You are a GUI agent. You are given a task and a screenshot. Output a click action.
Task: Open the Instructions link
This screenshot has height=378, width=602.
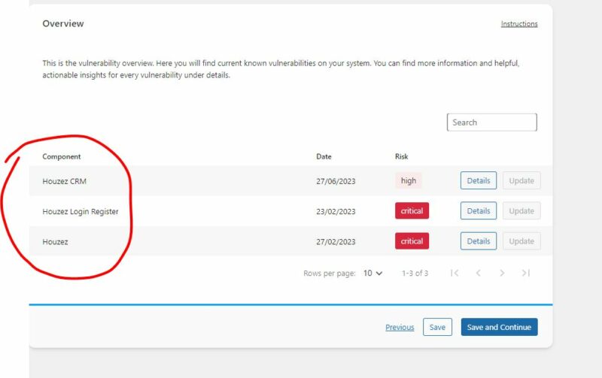519,24
